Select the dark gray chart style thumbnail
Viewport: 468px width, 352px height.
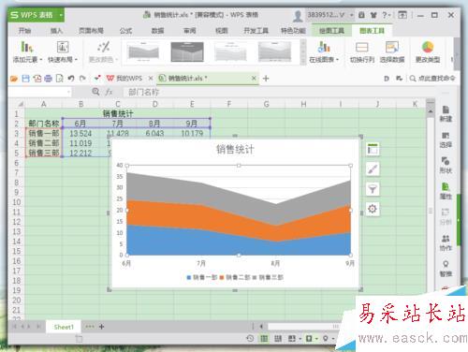tap(187, 51)
